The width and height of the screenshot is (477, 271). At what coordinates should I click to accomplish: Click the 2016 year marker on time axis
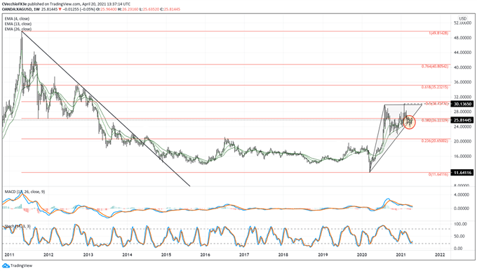click(x=206, y=255)
